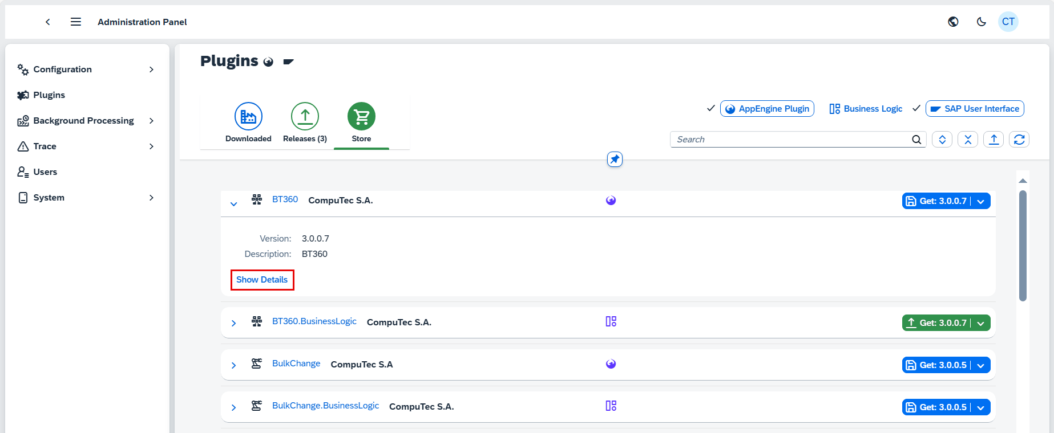Switch to the Store tab
1054x433 pixels.
click(361, 123)
